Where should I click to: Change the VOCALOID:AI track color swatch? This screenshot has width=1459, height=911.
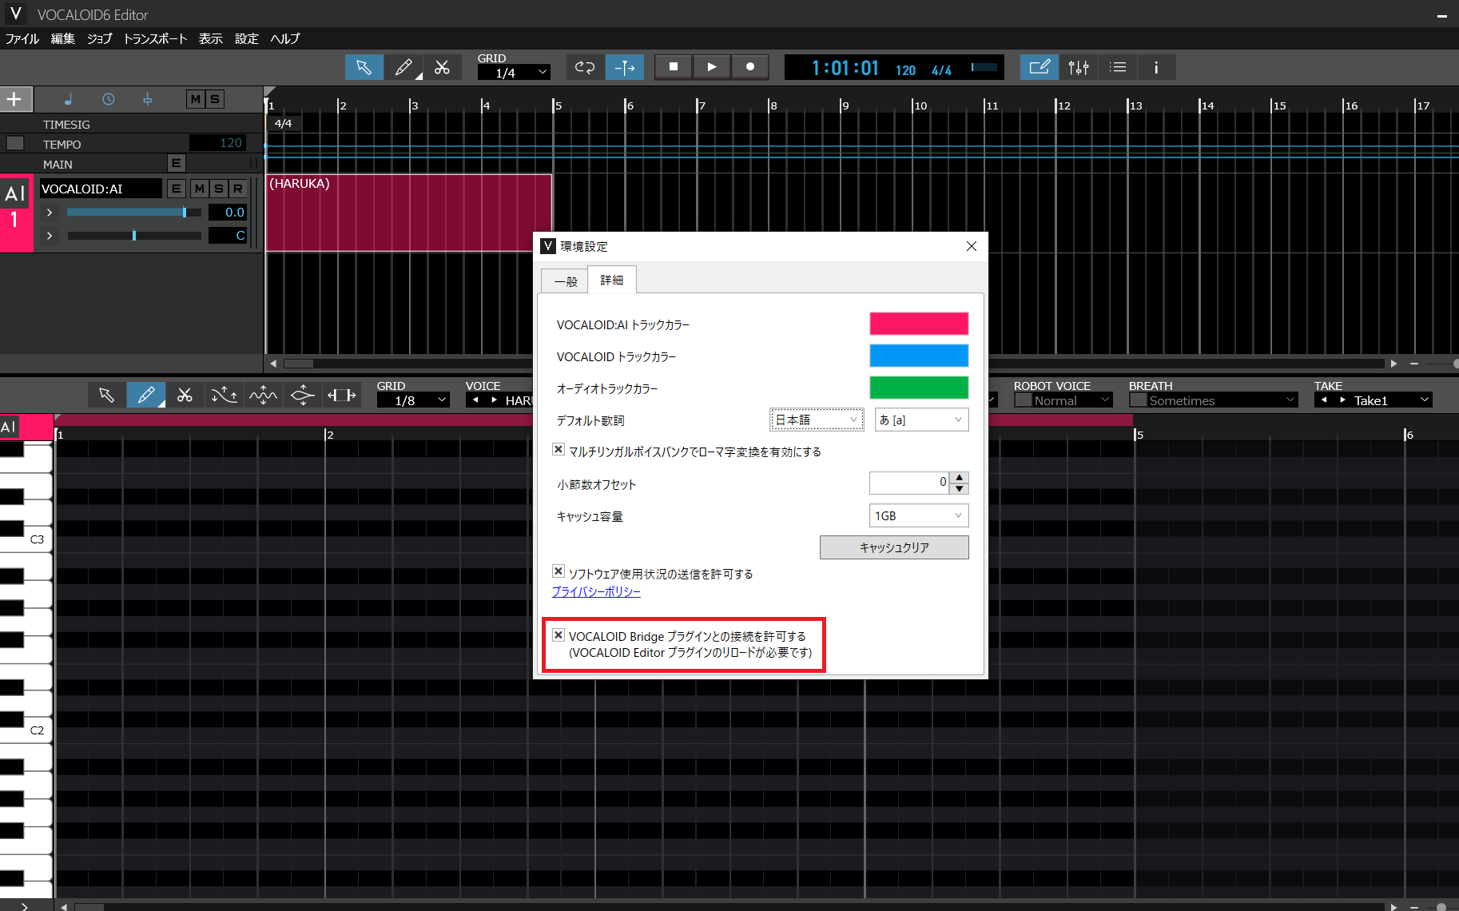pos(919,324)
